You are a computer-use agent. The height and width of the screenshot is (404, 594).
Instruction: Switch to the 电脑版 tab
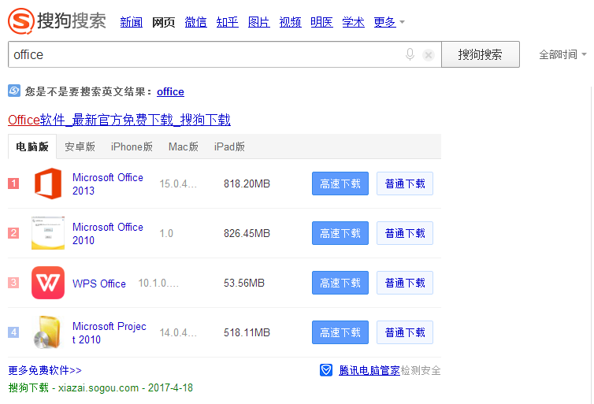(x=32, y=146)
